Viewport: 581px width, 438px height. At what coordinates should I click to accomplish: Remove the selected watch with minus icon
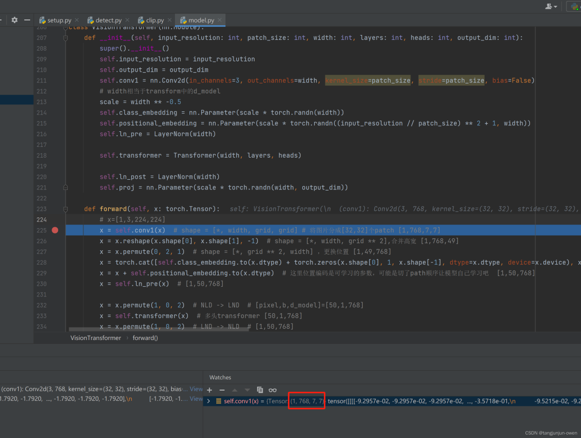click(222, 390)
